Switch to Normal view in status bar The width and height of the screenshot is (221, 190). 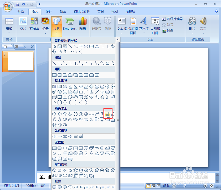tap(148, 186)
